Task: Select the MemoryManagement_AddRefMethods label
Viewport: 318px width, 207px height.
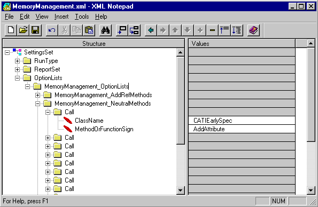Action: [103, 95]
